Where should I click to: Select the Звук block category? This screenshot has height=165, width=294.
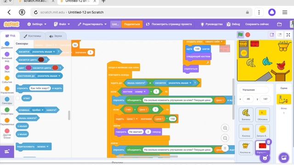point(7,69)
